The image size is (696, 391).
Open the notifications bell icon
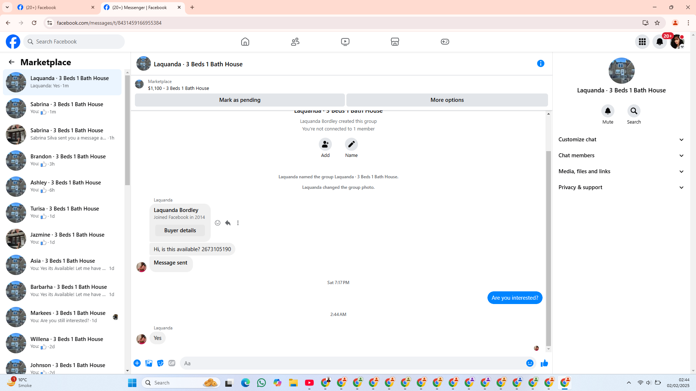[660, 42]
